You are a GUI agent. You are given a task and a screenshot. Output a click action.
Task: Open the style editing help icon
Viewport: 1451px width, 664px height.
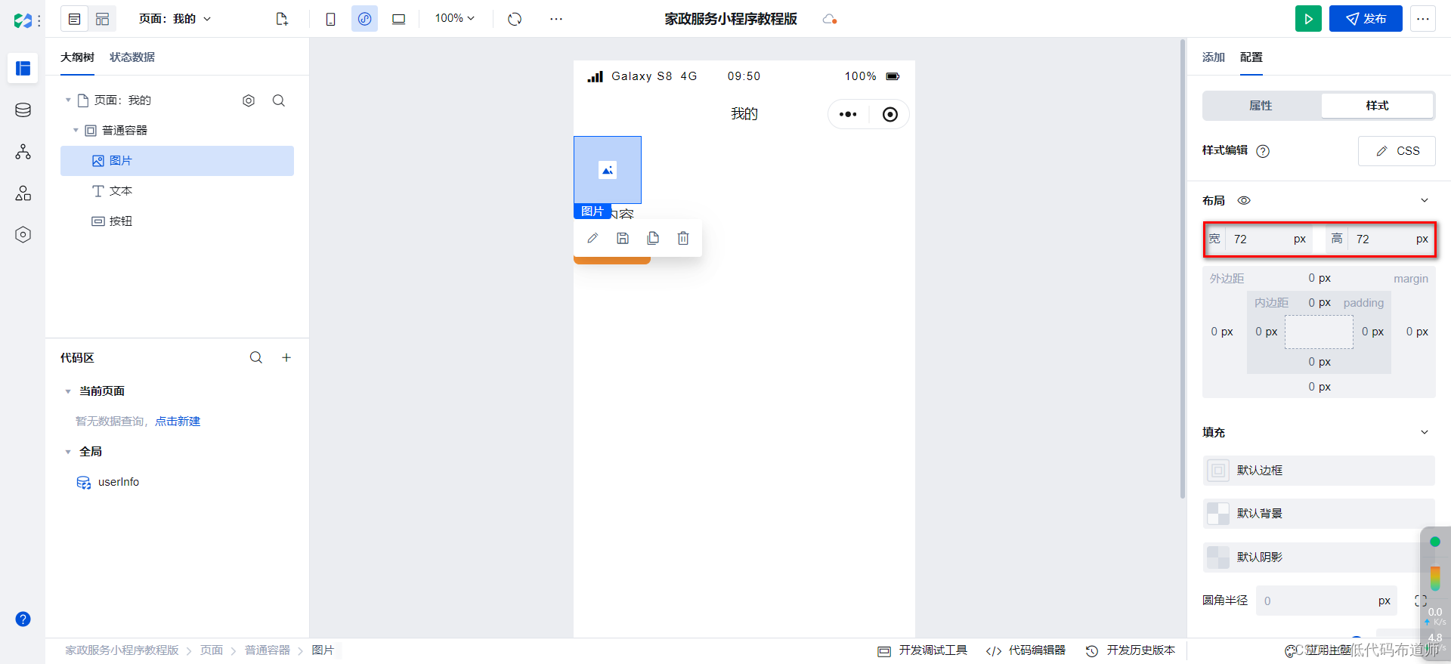(1263, 151)
